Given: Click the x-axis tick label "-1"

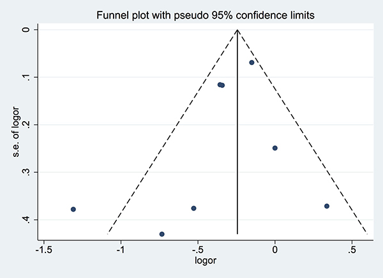Looking at the screenshot, I should [x=121, y=249].
